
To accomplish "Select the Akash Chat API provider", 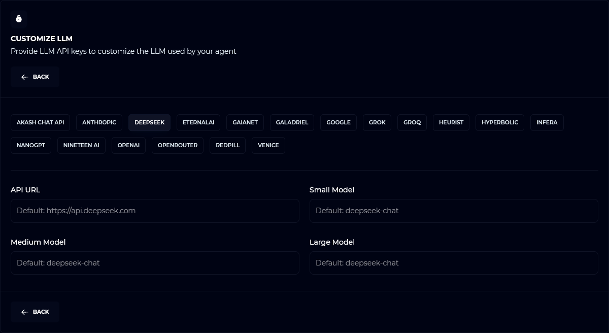I will pyautogui.click(x=41, y=122).
